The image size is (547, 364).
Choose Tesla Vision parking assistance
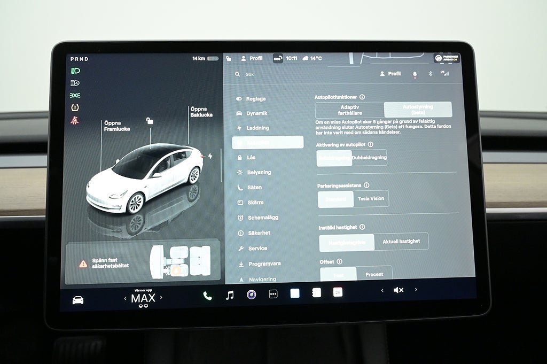tap(371, 198)
